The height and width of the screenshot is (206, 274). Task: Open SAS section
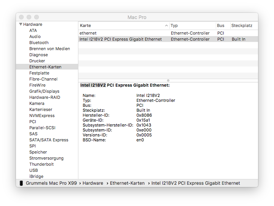pos(33,134)
